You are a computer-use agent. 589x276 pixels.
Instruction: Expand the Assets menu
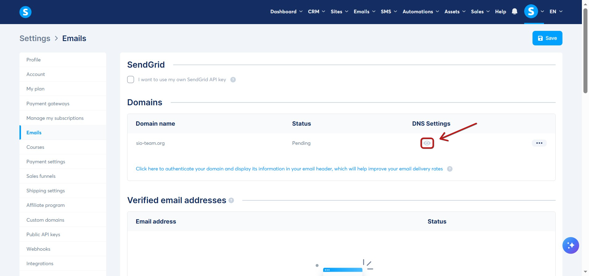click(x=455, y=11)
